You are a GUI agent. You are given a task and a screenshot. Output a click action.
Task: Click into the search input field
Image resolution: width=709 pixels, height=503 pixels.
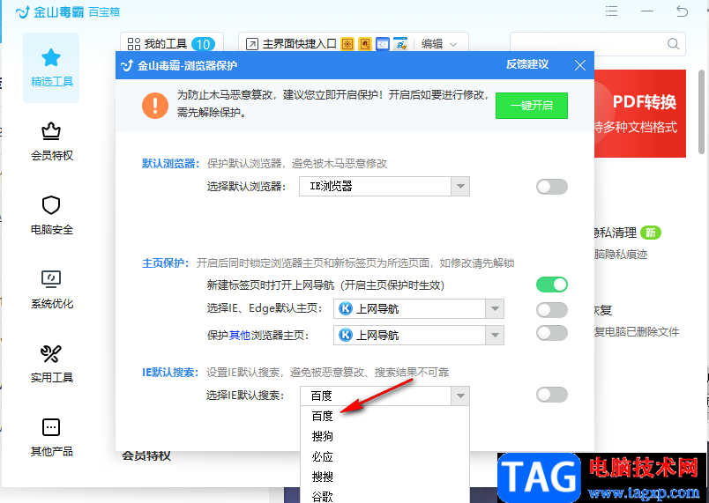pyautogui.click(x=588, y=44)
